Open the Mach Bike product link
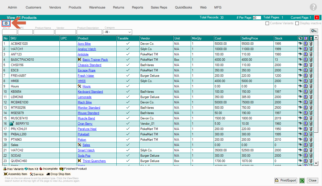Image resolution: width=322 pixels, height=186 pixels. 85,102
